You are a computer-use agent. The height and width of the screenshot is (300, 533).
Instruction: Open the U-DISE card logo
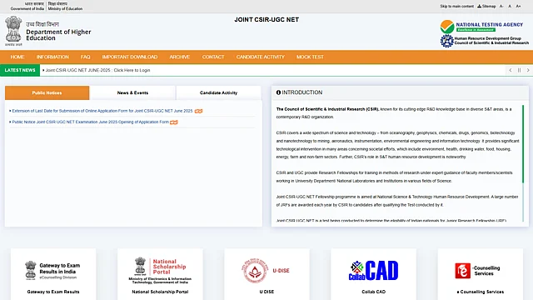266,270
